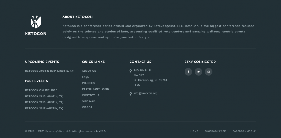This screenshot has width=281, height=138.
Task: Open the Site Map link
Action: coord(88,101)
